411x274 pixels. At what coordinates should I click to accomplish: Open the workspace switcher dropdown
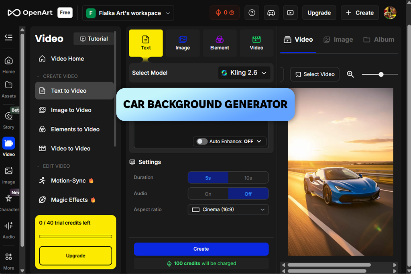tap(128, 13)
